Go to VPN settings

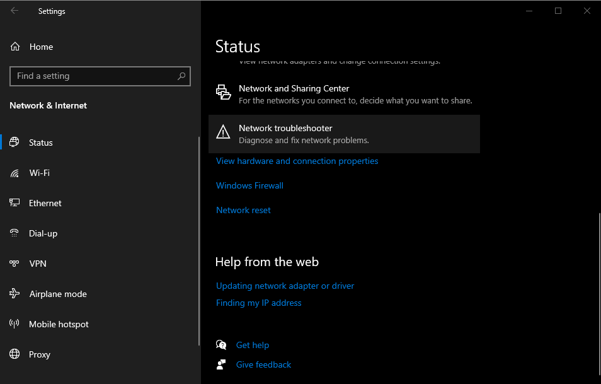pos(100,264)
